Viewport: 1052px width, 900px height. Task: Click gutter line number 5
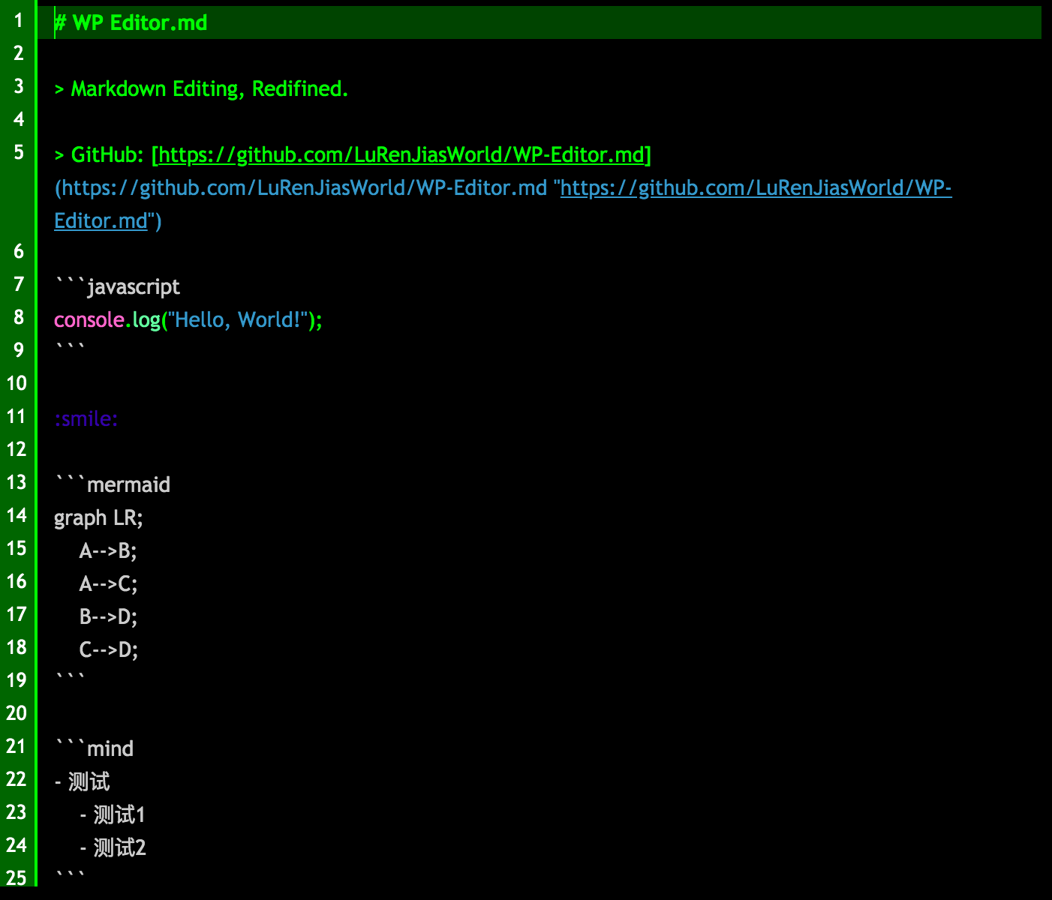tap(19, 151)
